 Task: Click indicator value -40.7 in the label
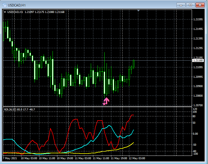32,109
